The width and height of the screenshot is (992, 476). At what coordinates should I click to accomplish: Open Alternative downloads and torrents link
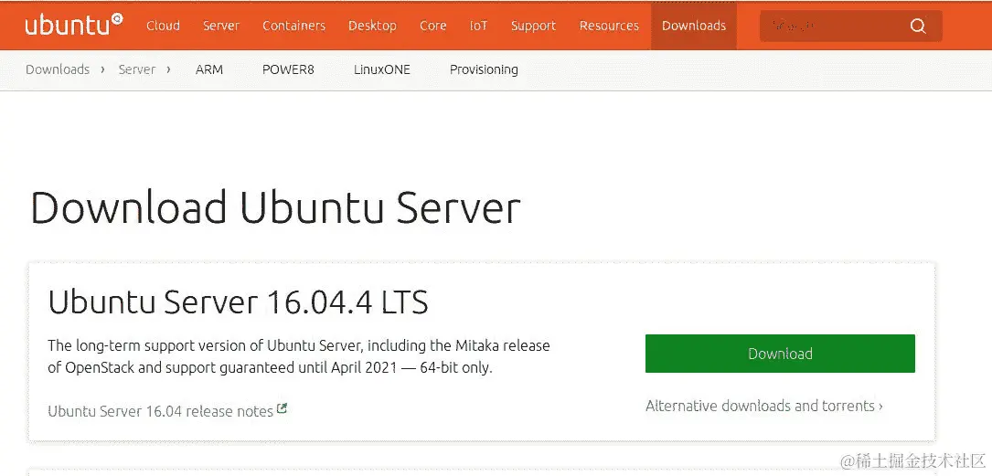pos(764,406)
